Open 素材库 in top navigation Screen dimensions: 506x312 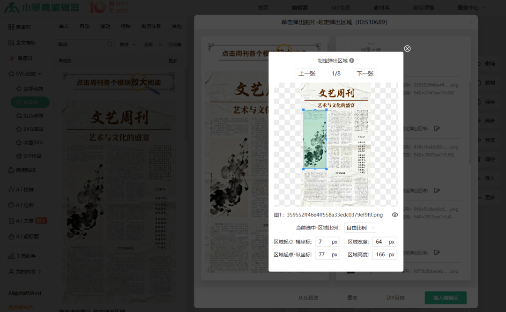click(382, 7)
